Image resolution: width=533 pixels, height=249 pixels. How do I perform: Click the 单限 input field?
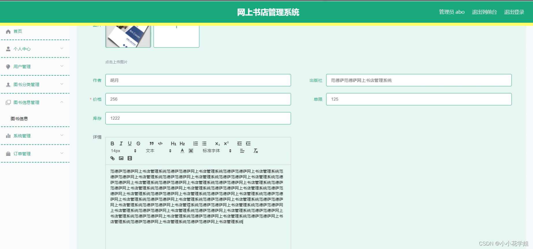coord(419,99)
